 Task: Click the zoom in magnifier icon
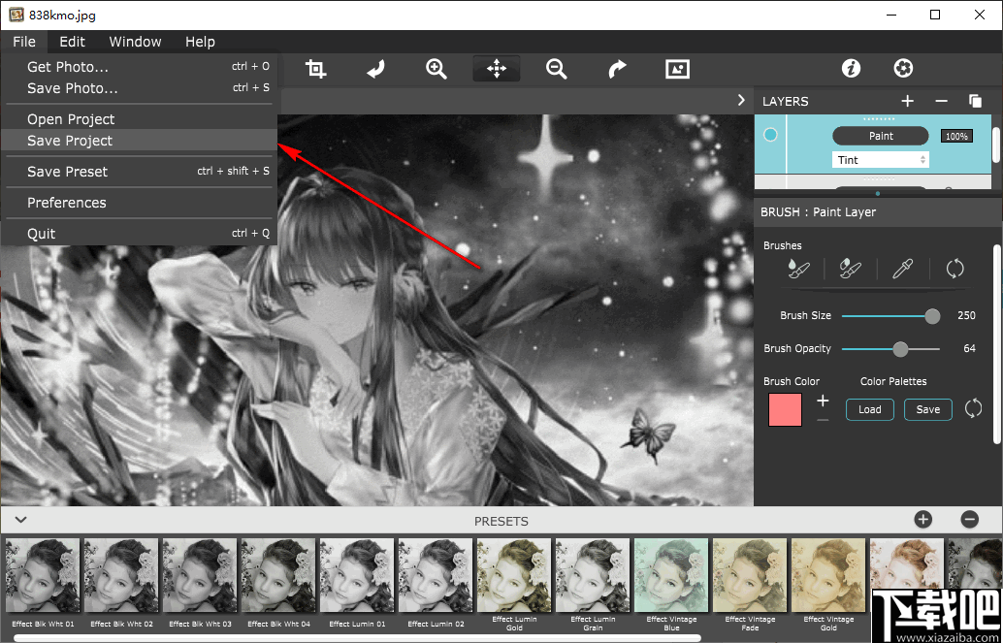437,69
